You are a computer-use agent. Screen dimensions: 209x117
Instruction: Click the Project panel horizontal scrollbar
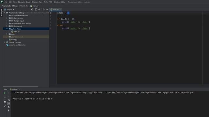[x=21, y=87]
